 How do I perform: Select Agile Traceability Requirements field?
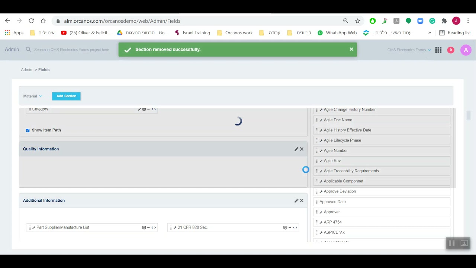coord(382,171)
